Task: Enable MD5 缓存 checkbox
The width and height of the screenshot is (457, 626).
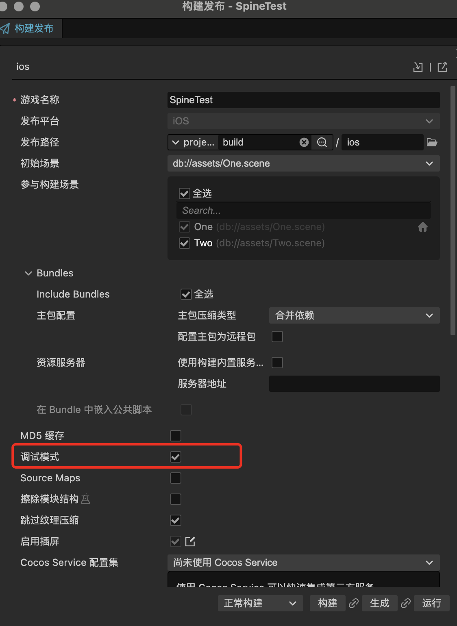Action: tap(176, 436)
